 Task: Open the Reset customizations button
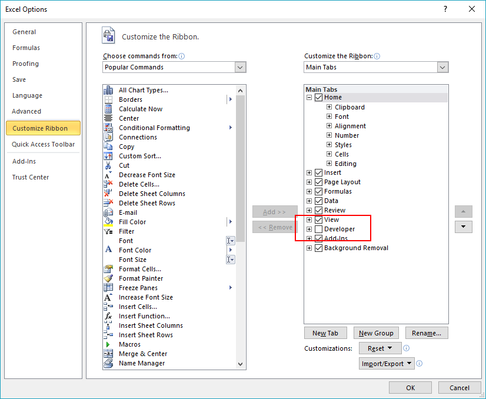pos(380,348)
